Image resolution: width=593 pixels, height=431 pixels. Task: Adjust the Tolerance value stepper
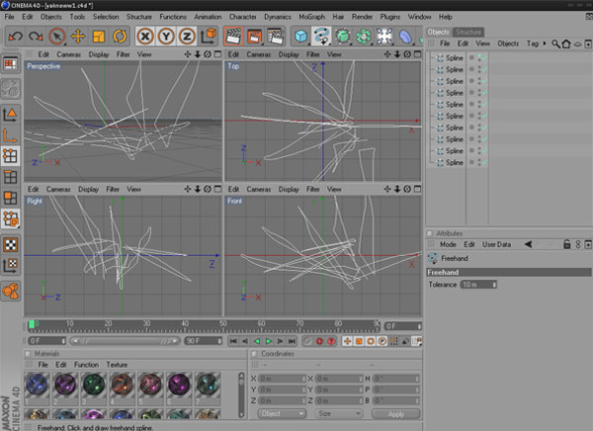494,285
